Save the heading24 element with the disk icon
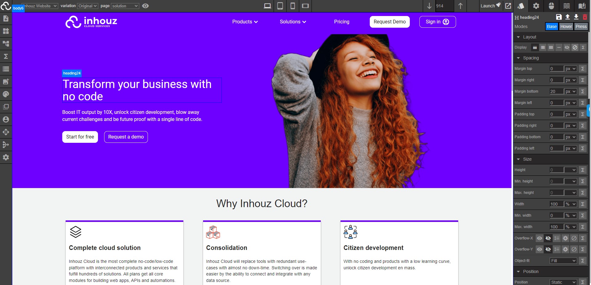The image size is (591, 285). coord(559,17)
